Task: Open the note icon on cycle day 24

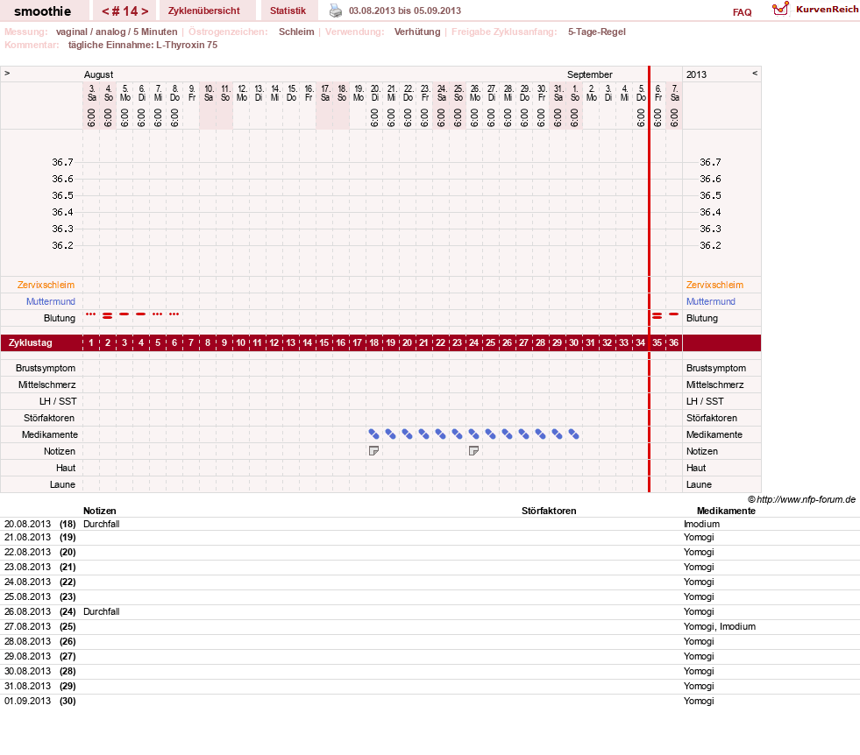Action: tap(474, 451)
